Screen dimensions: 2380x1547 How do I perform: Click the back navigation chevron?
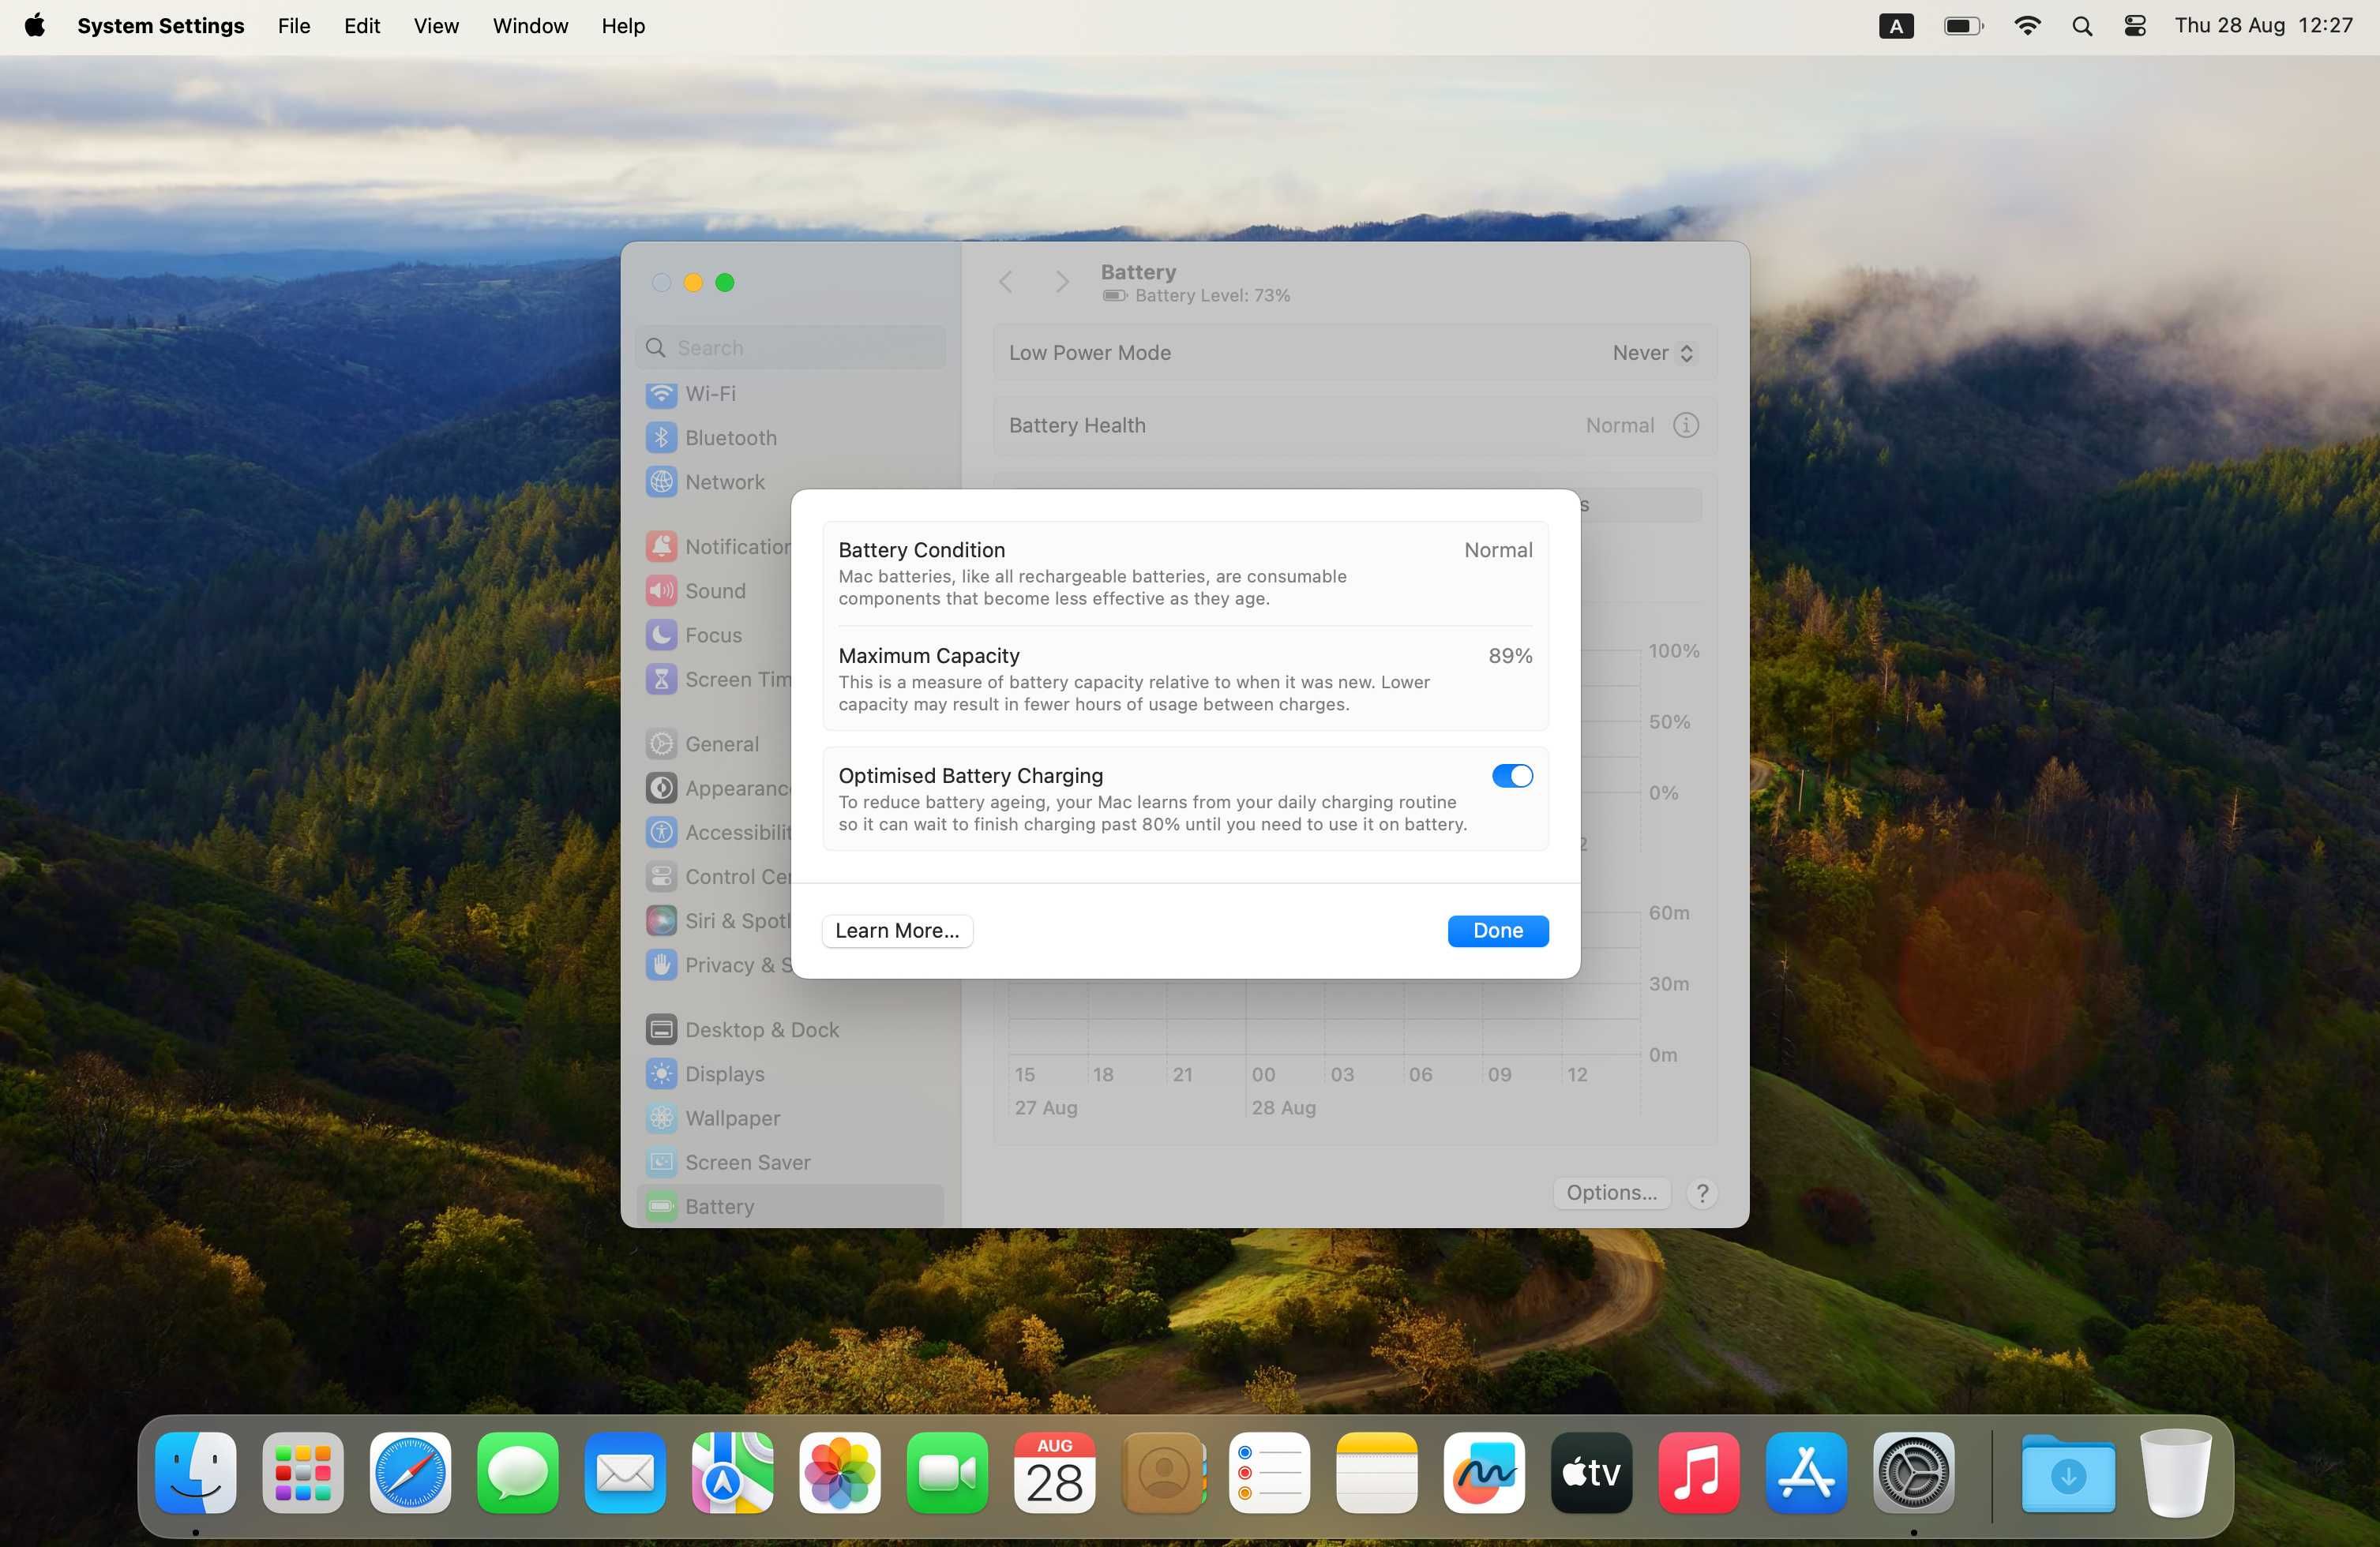(x=1006, y=283)
